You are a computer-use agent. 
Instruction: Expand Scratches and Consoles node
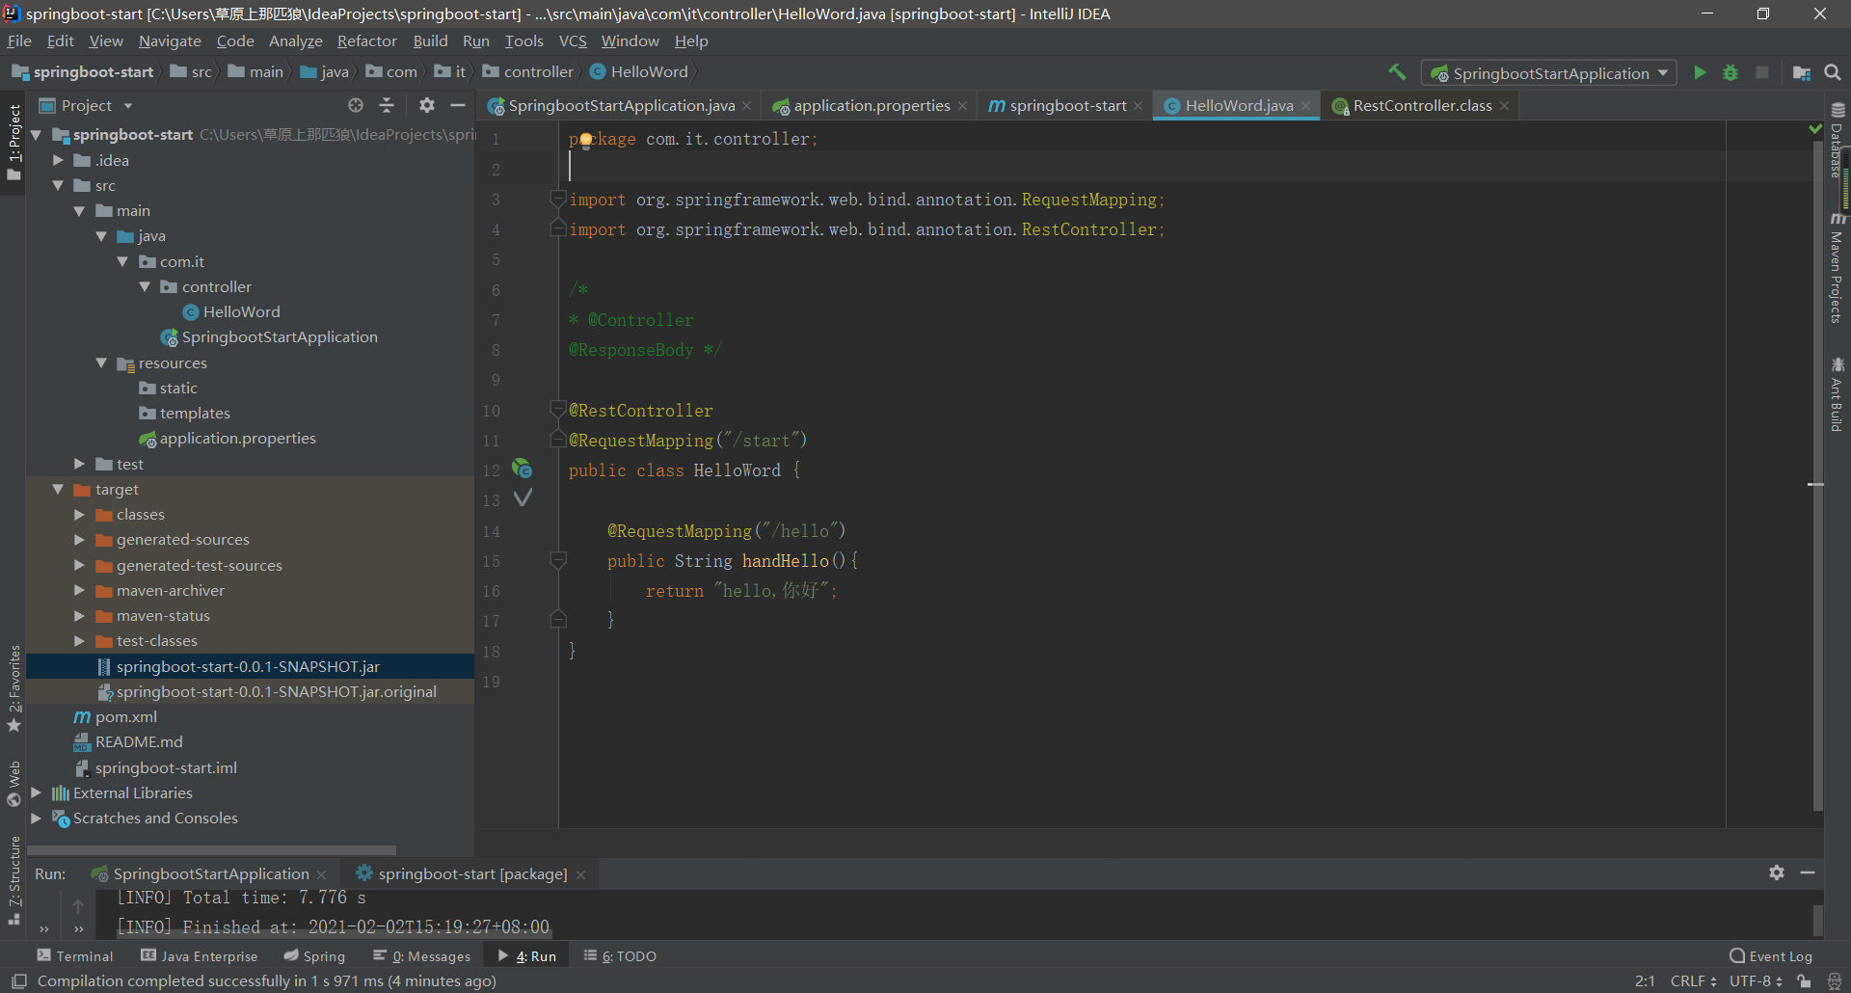[36, 818]
